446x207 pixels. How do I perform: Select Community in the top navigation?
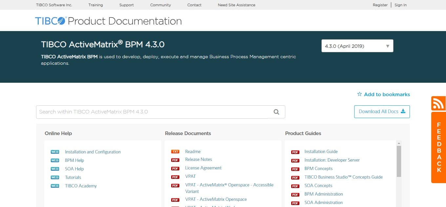coord(160,5)
